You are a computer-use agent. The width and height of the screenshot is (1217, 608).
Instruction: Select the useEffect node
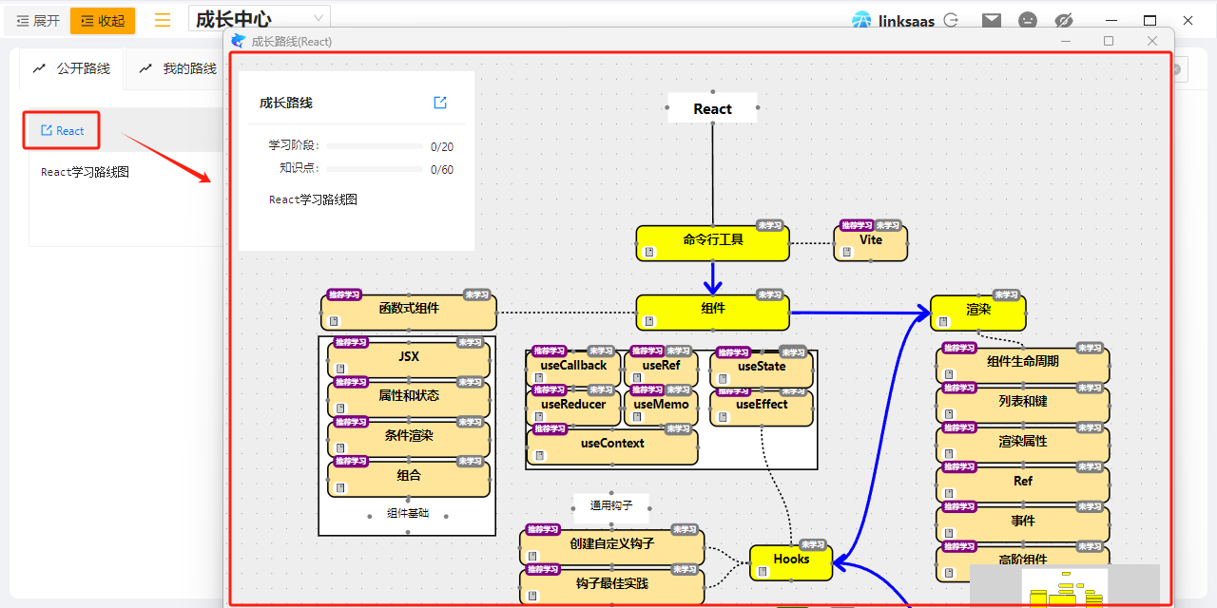[762, 408]
